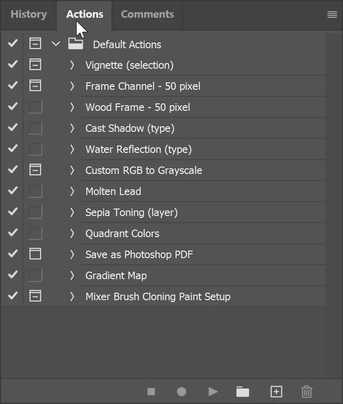Create a new action with plus icon
Viewport: 343px width, 404px height.
pos(276,391)
